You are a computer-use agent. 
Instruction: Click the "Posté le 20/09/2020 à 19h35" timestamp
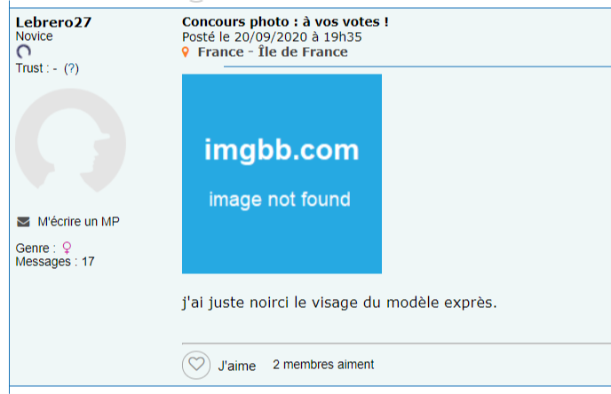coord(272,37)
